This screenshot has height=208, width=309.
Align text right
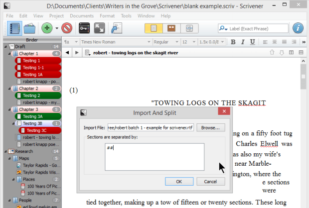click(294, 42)
